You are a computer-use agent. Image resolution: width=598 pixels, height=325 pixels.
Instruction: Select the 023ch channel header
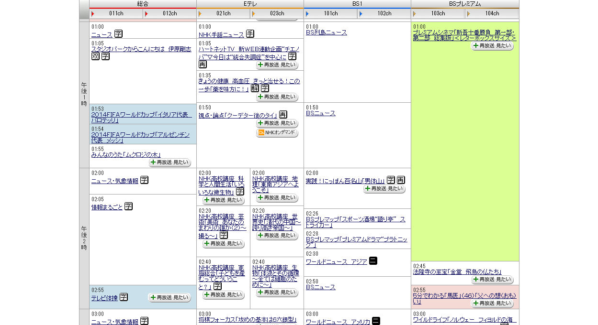[277, 13]
